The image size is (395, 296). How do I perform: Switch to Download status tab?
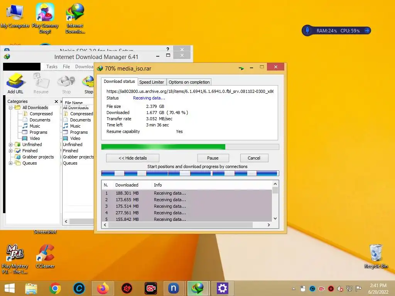tap(120, 81)
